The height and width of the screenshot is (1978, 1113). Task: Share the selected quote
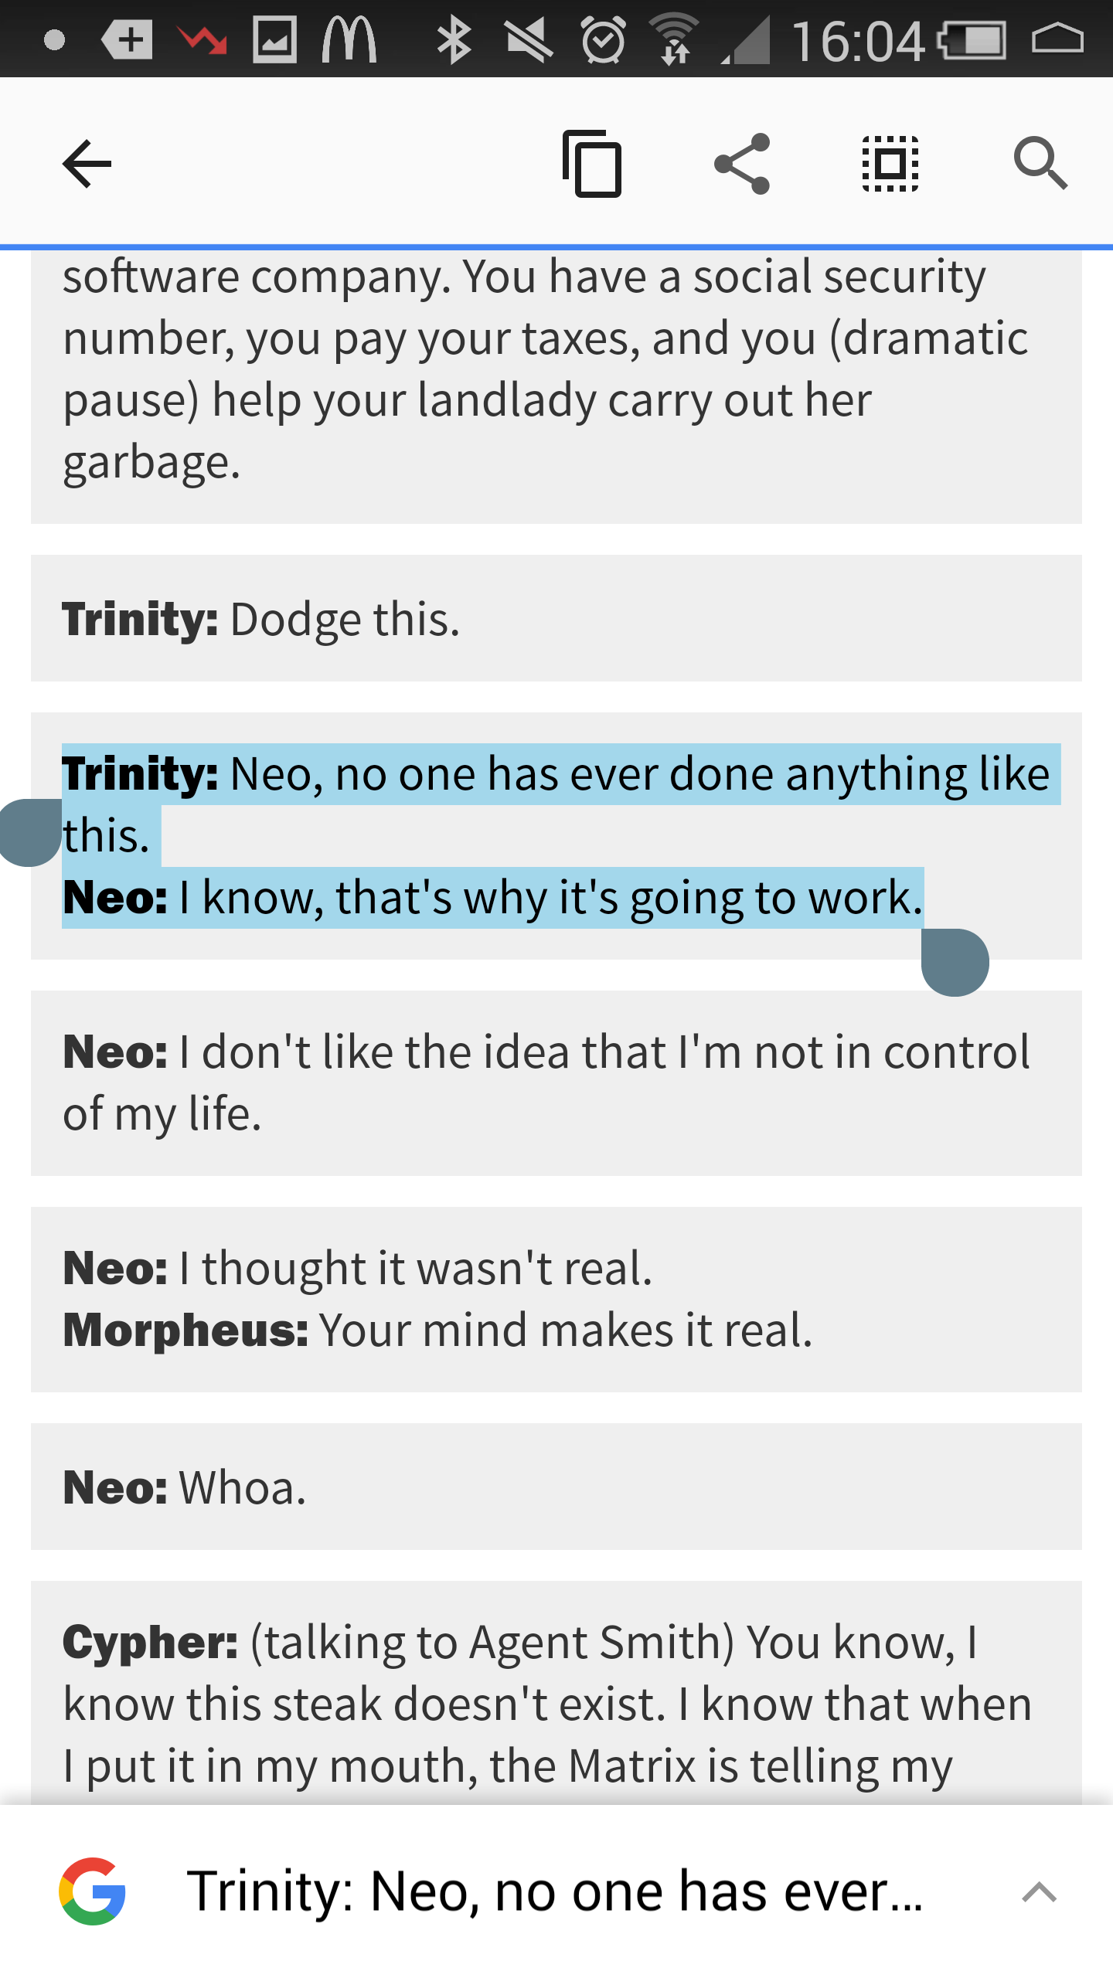point(742,164)
